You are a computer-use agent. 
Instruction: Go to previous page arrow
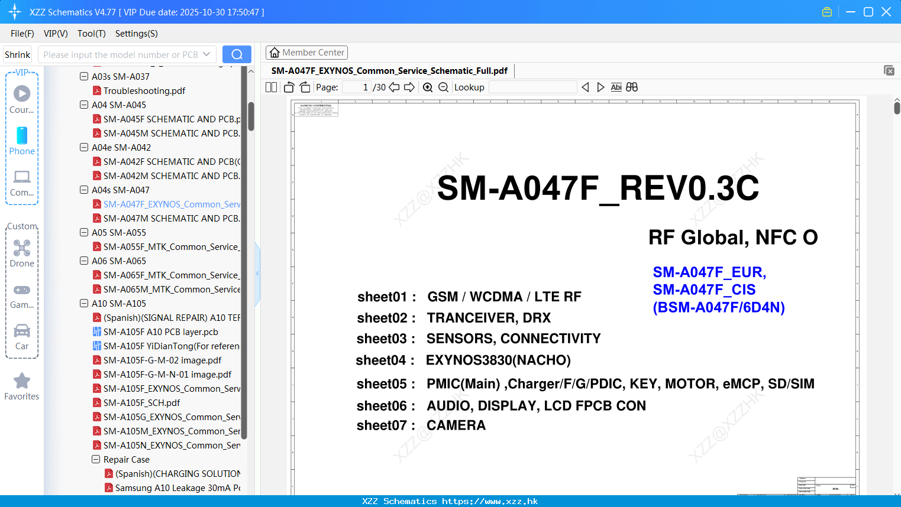(394, 87)
